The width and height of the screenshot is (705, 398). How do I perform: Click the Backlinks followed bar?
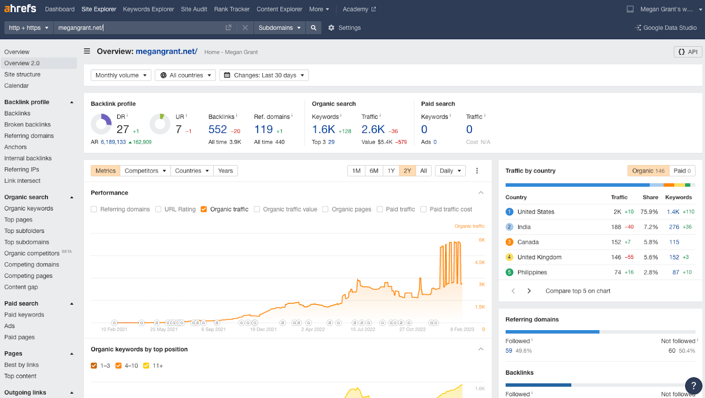click(538, 385)
